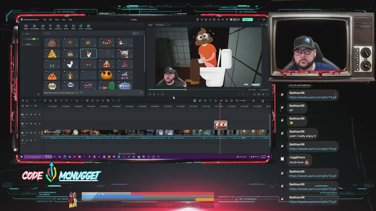This screenshot has width=376, height=211.
Task: Select the OUCH comic sticker
Action: point(52,86)
